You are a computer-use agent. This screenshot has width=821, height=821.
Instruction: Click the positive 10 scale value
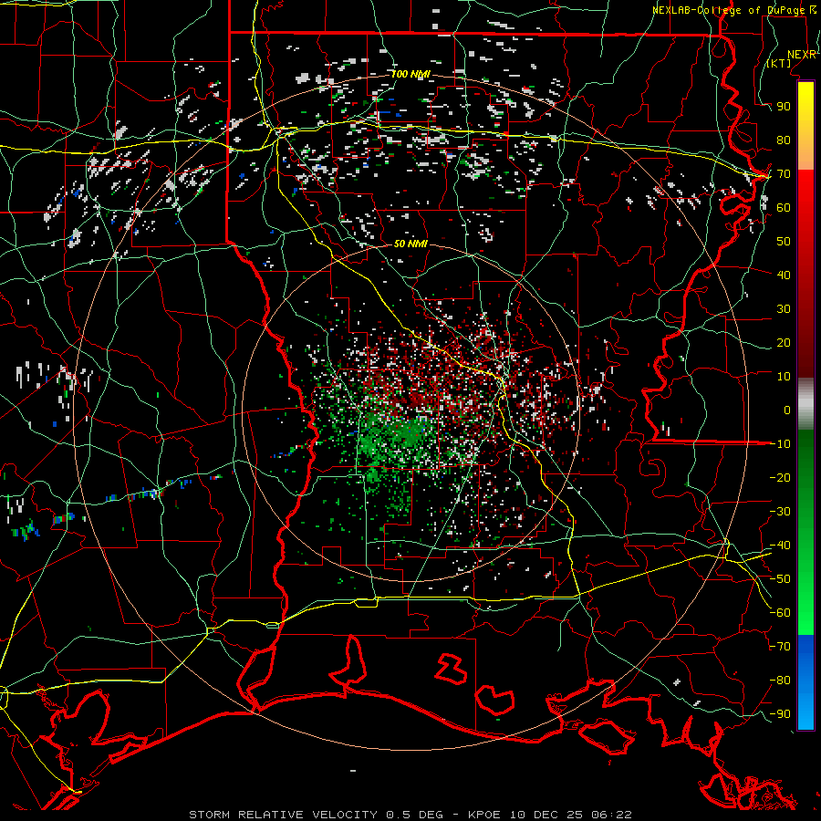coord(784,377)
